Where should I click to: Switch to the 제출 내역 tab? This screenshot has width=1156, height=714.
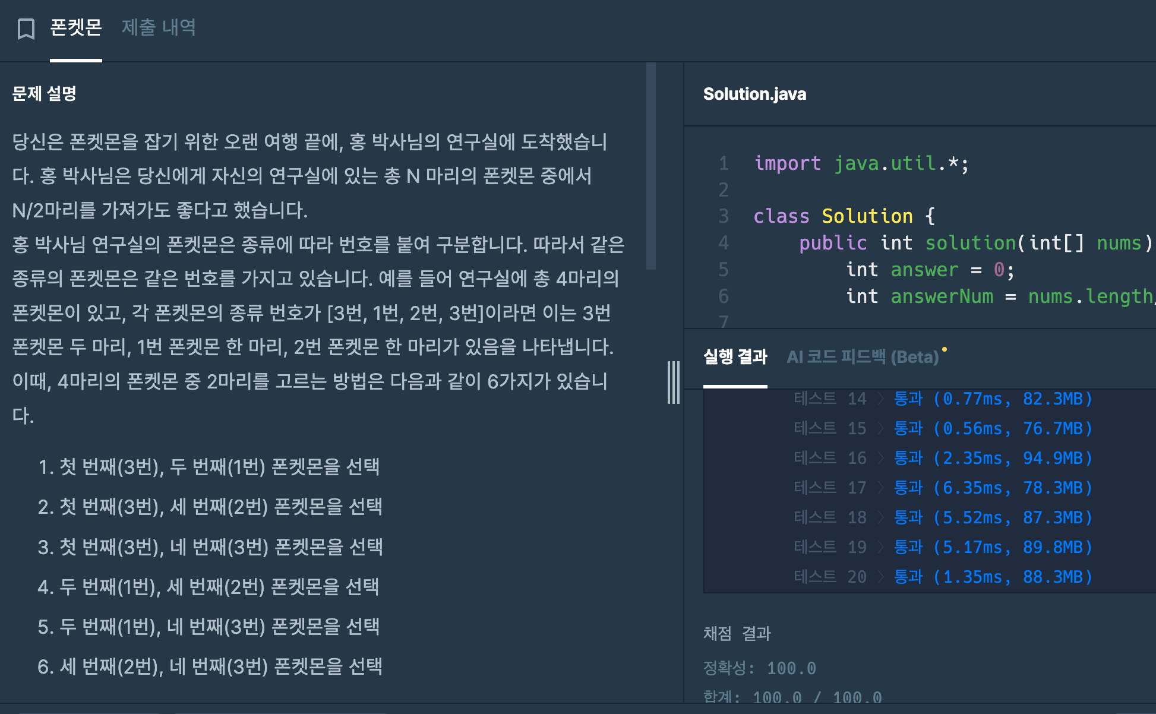tap(159, 27)
